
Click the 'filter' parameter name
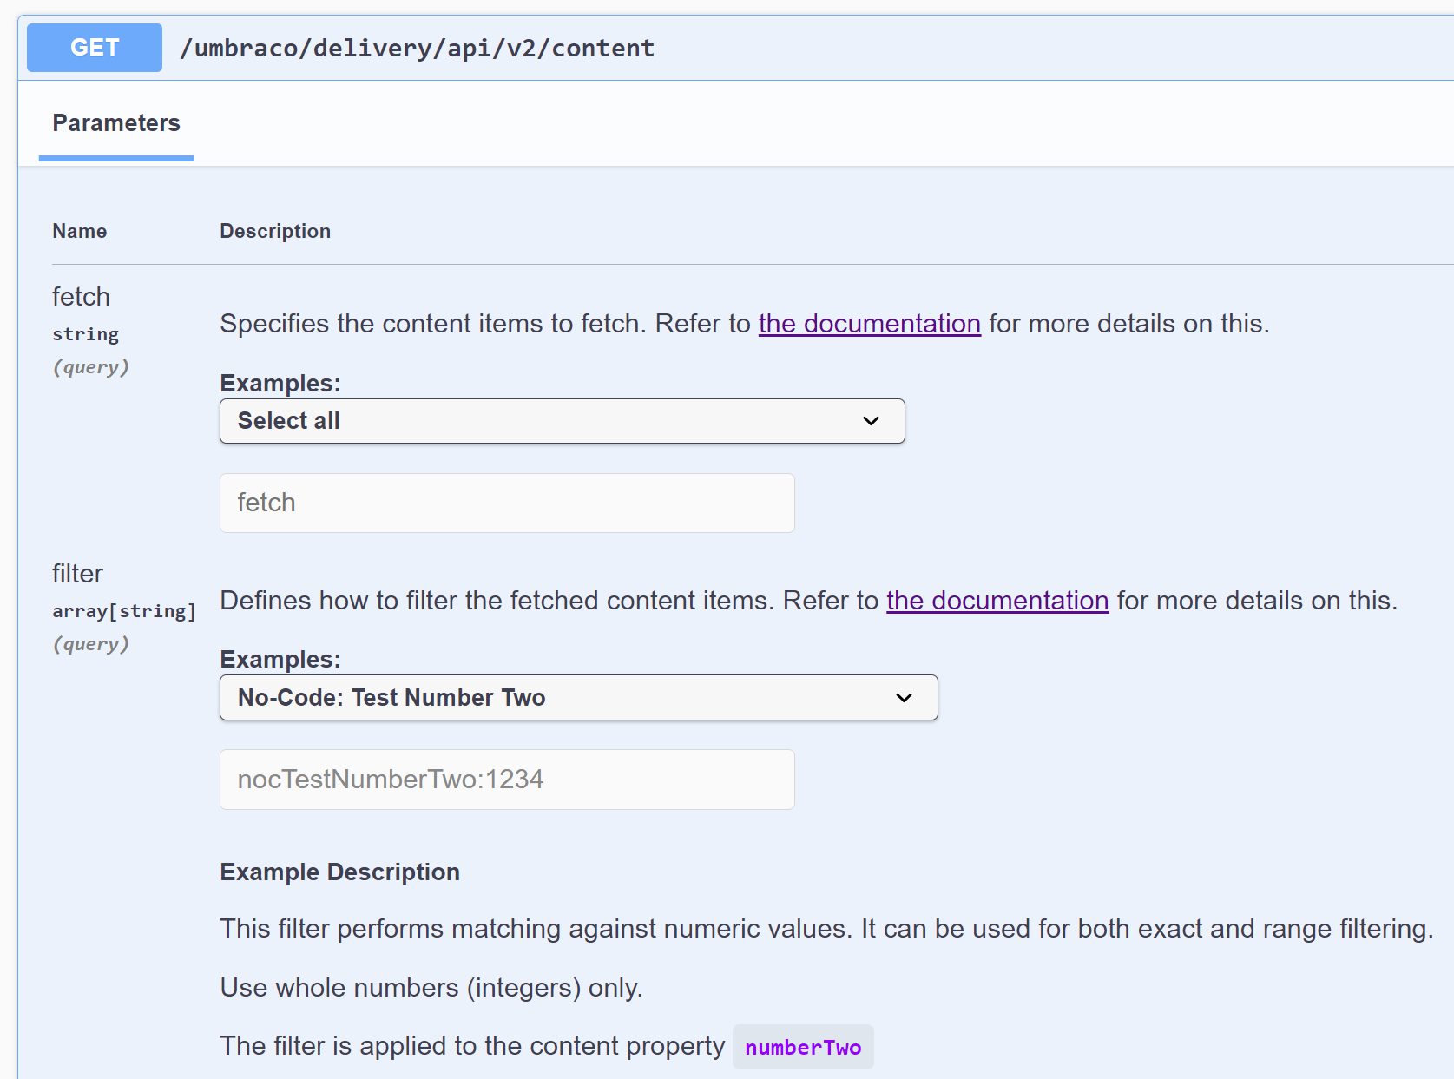tap(77, 574)
